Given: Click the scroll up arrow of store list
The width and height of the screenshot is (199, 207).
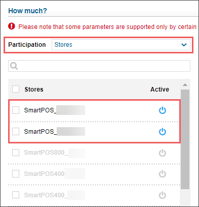Looking at the screenshot, I should (x=185, y=84).
